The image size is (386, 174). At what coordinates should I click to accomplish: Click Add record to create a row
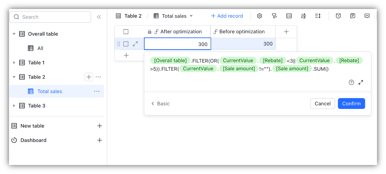pyautogui.click(x=227, y=16)
